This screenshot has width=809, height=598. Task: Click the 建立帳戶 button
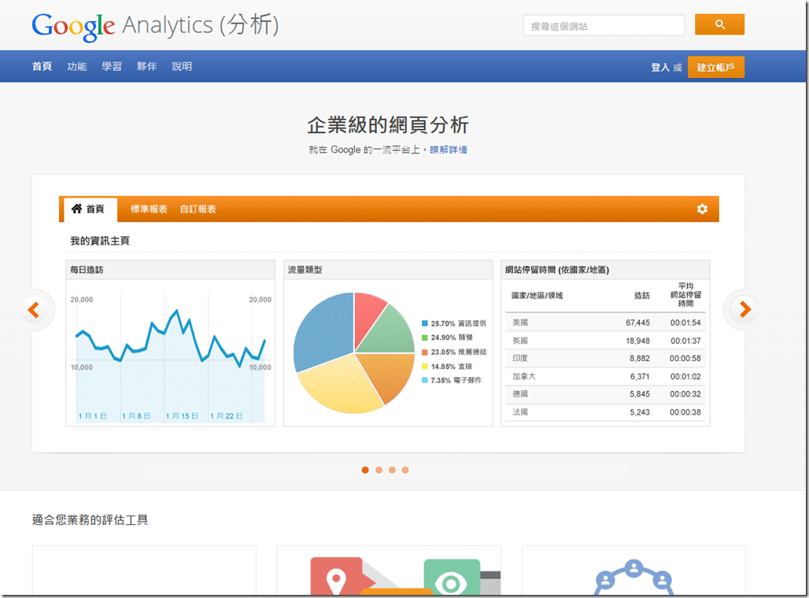[x=715, y=67]
